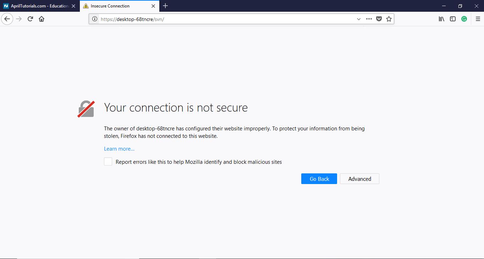Reload the current page
This screenshot has height=259, width=484.
coord(30,19)
